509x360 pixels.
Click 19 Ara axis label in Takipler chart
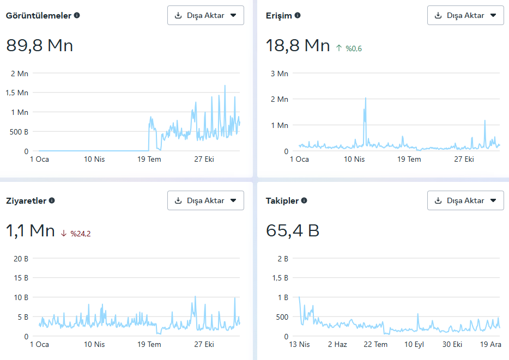pos(490,344)
